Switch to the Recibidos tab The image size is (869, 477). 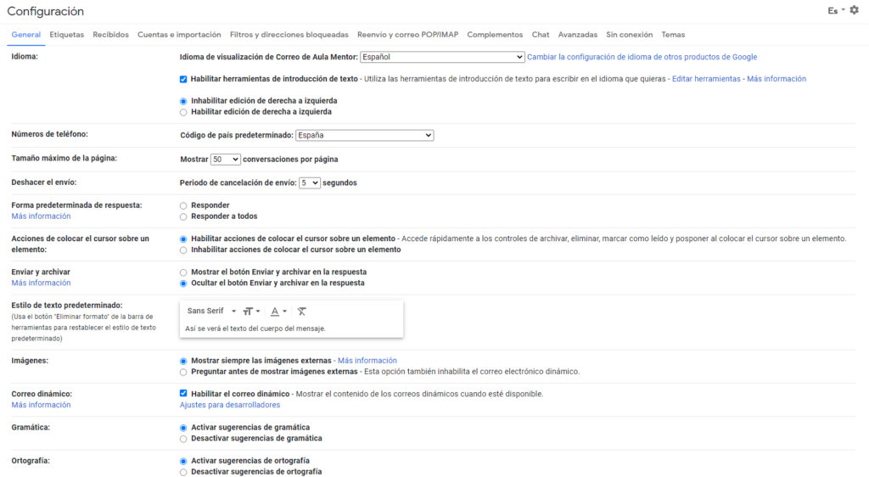coord(111,35)
